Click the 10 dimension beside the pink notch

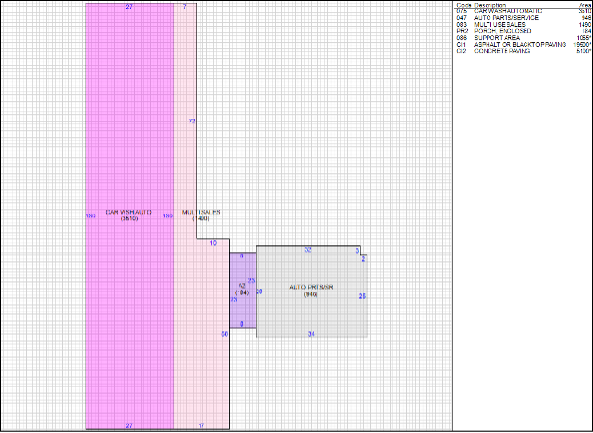pyautogui.click(x=213, y=244)
